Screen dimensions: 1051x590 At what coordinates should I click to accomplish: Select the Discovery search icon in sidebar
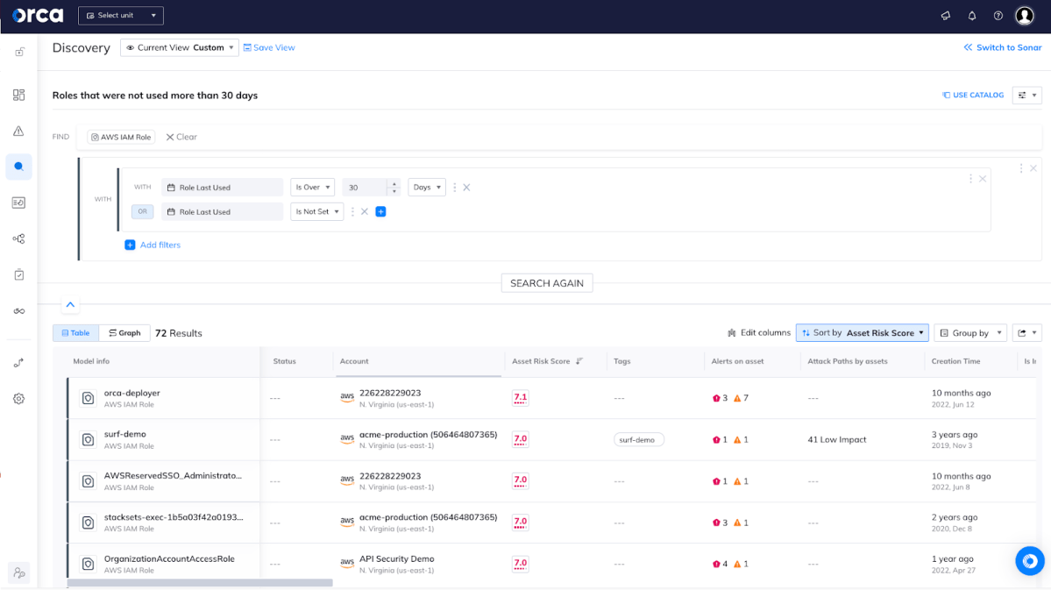click(x=18, y=167)
